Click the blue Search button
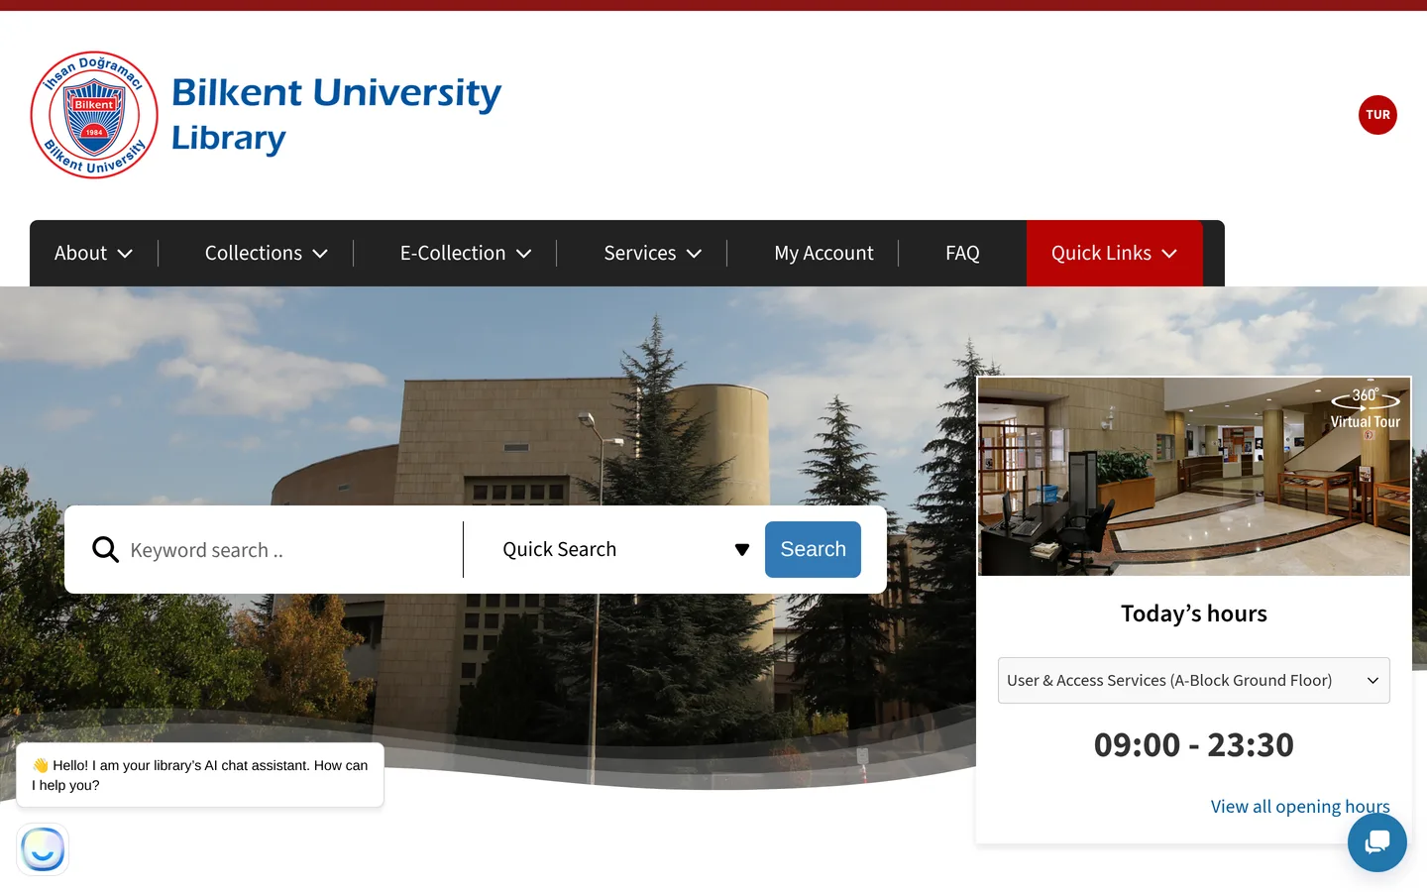 pos(813,549)
